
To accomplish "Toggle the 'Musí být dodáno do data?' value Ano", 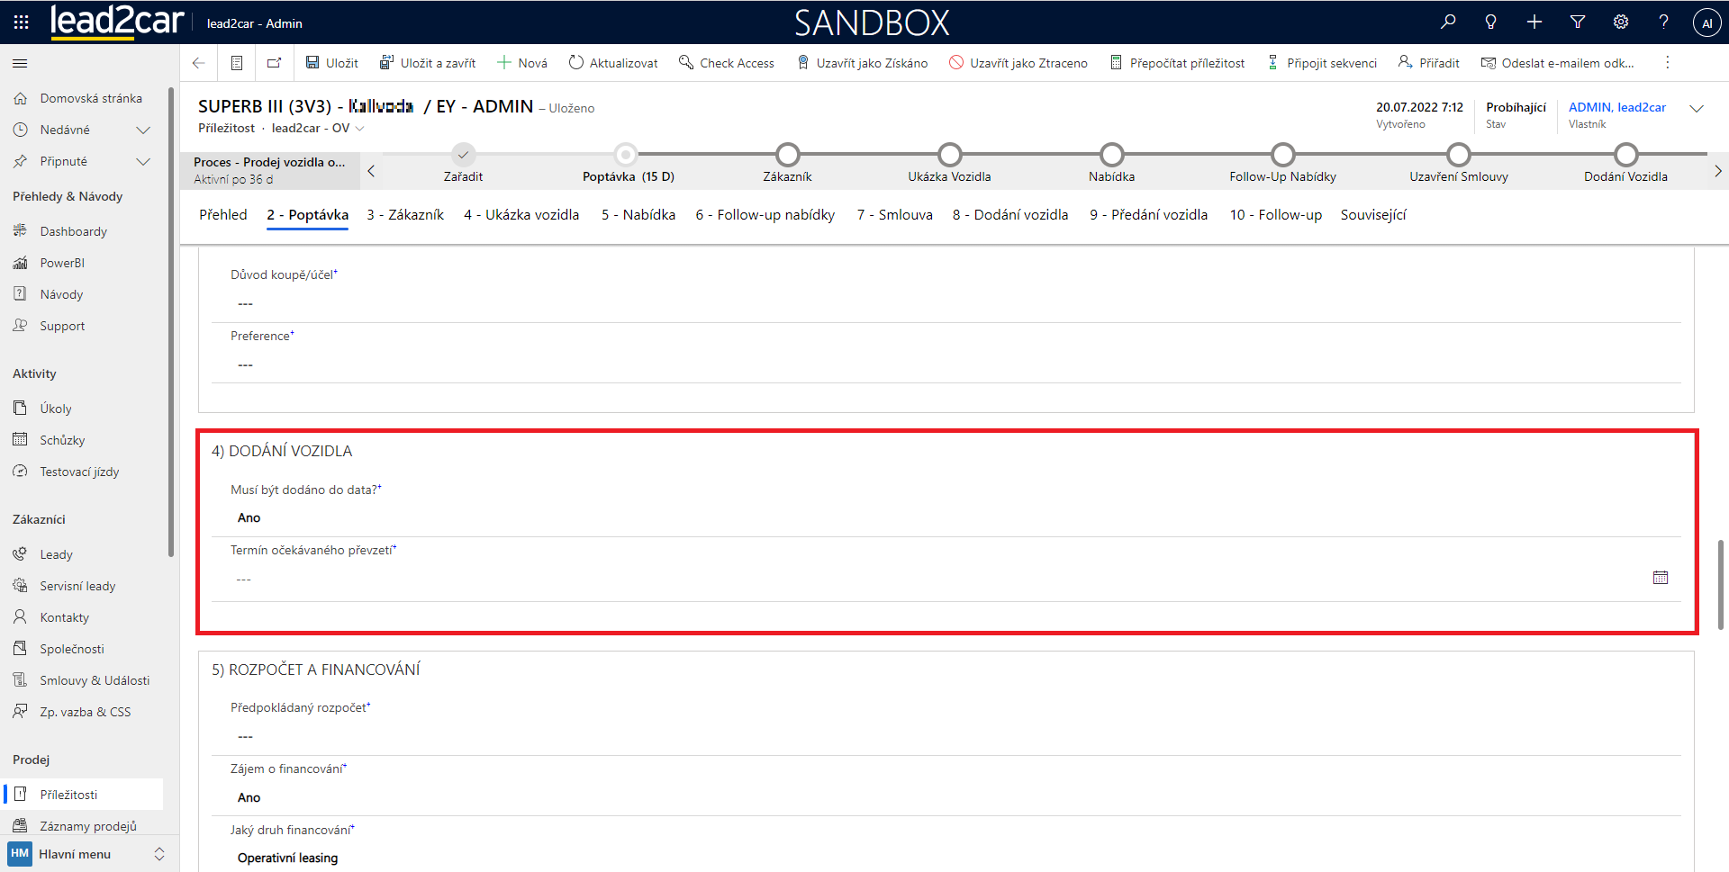I will click(249, 518).
